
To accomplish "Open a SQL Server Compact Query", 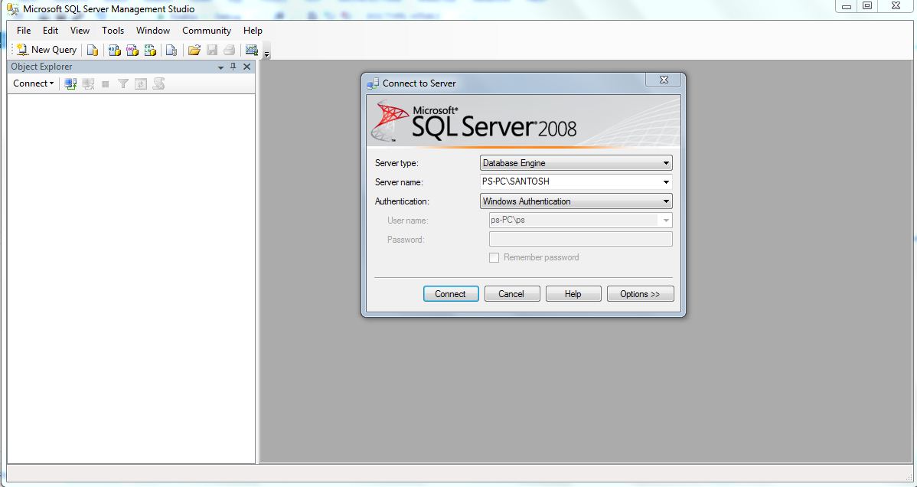I will point(171,51).
